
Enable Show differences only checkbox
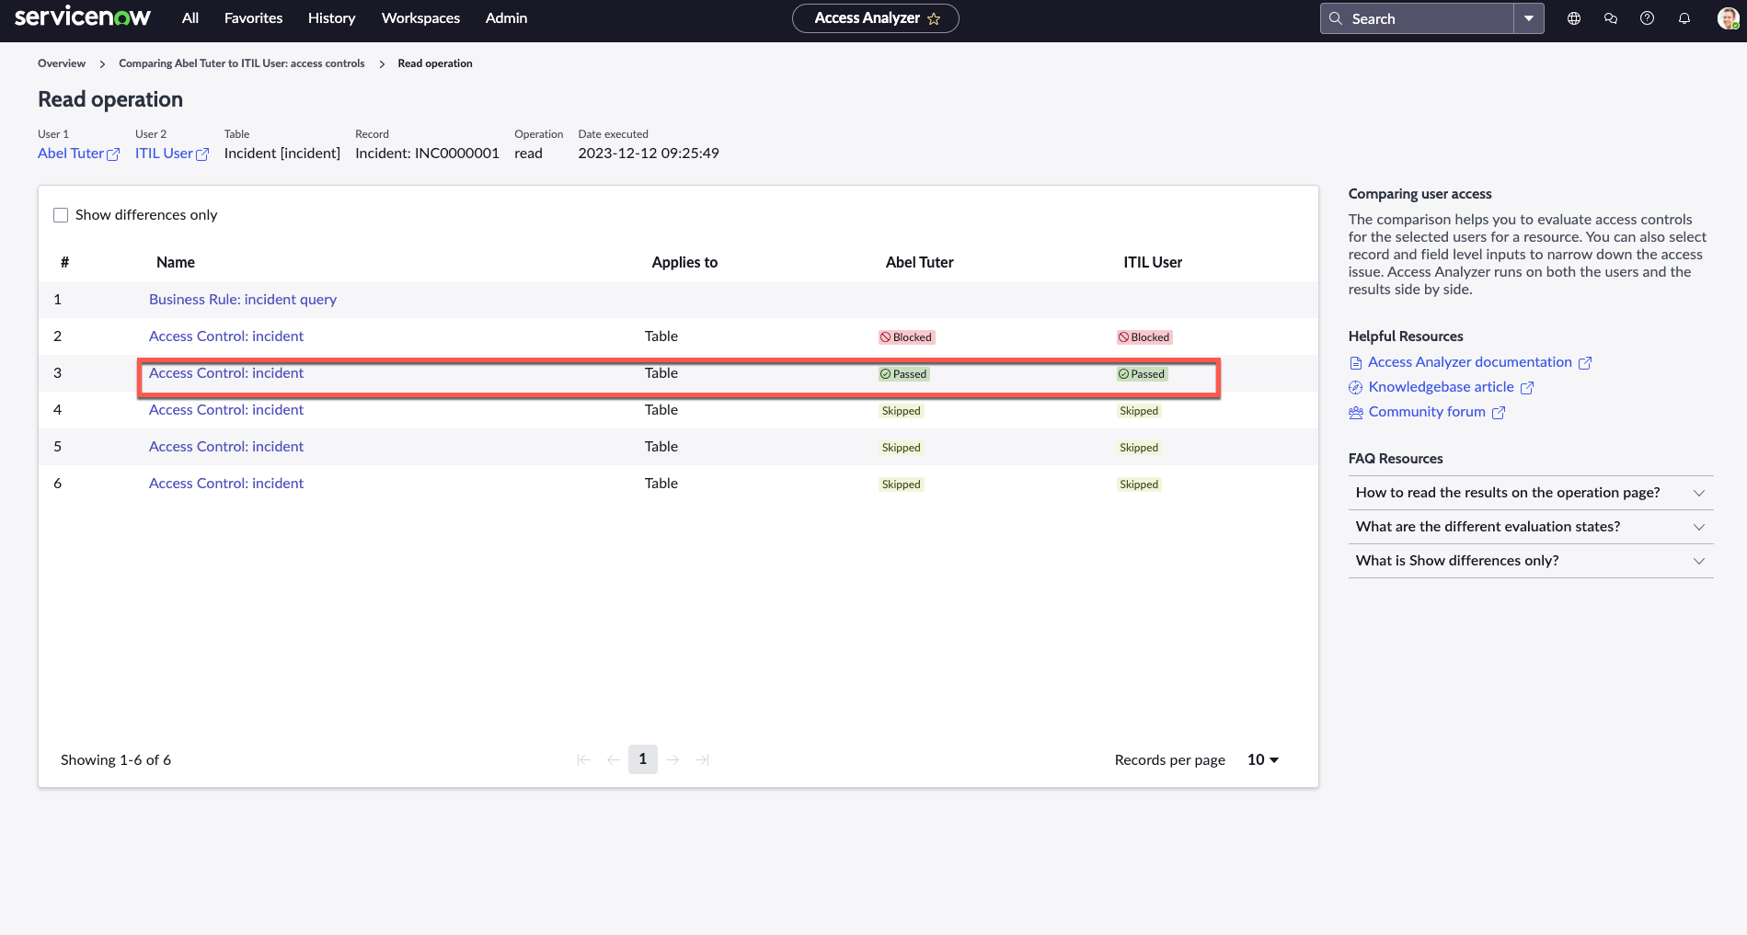tap(61, 215)
